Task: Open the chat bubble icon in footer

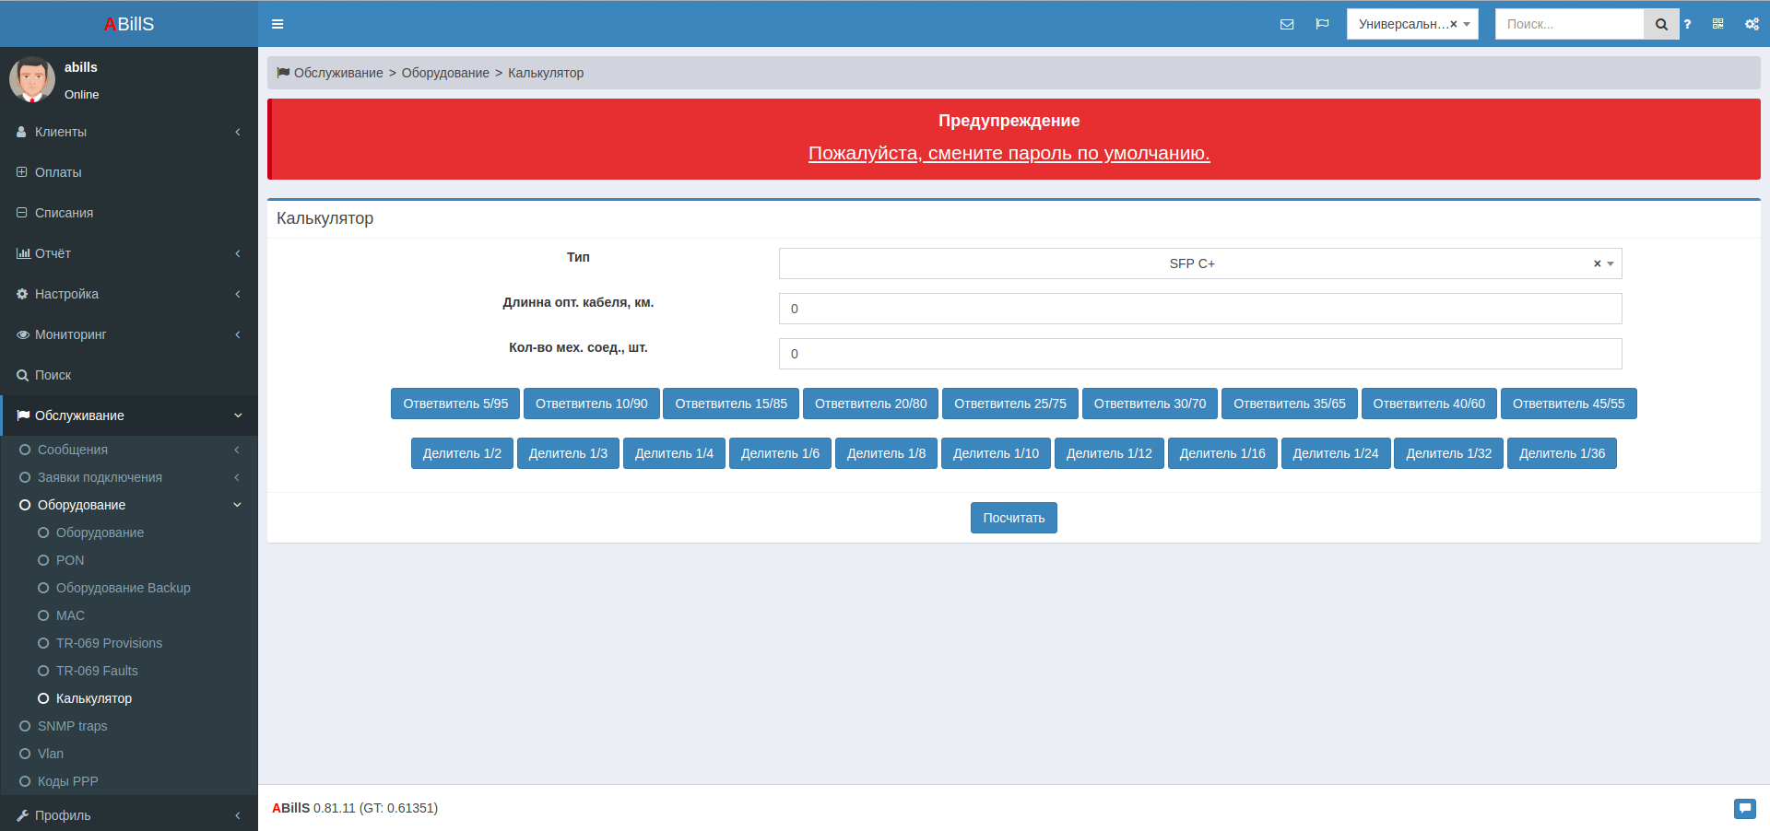Action: [x=1744, y=808]
